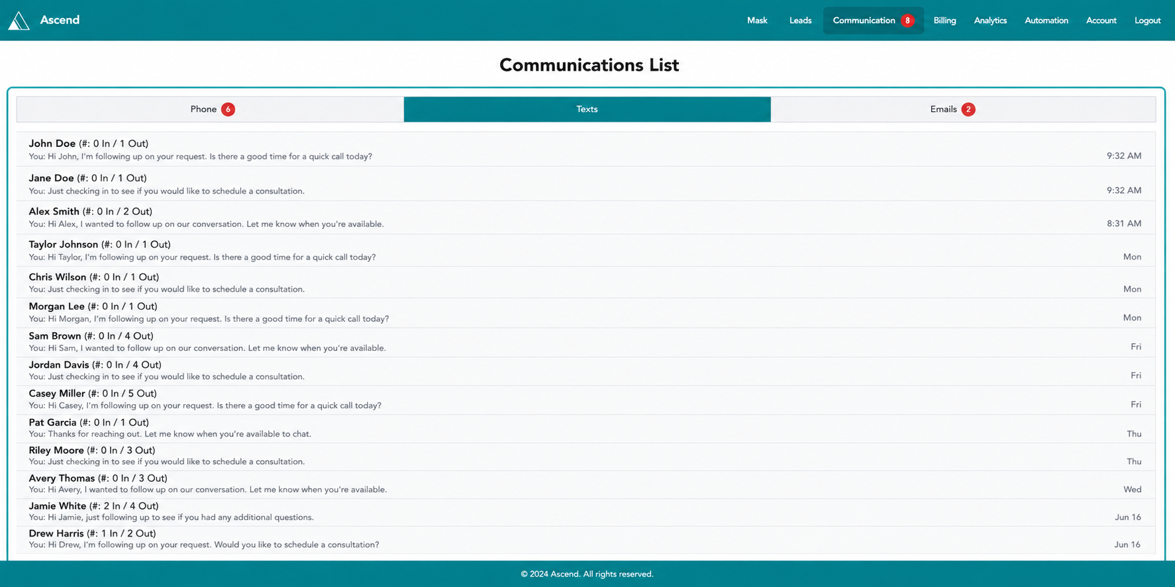
Task: Open Avery Thomas's messages
Action: pos(586,484)
